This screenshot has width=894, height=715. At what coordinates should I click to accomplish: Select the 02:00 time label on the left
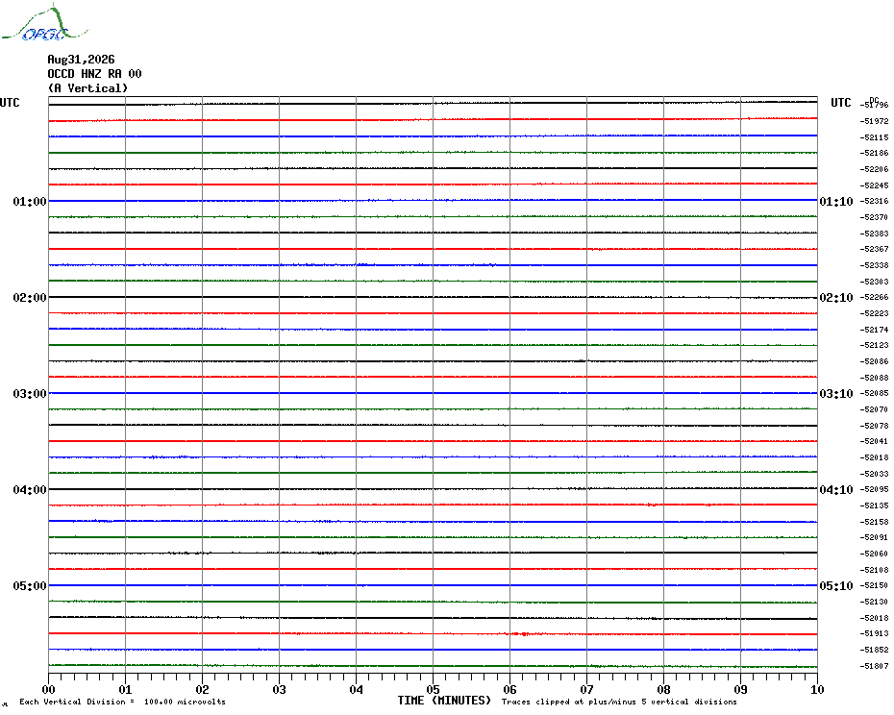pos(30,298)
